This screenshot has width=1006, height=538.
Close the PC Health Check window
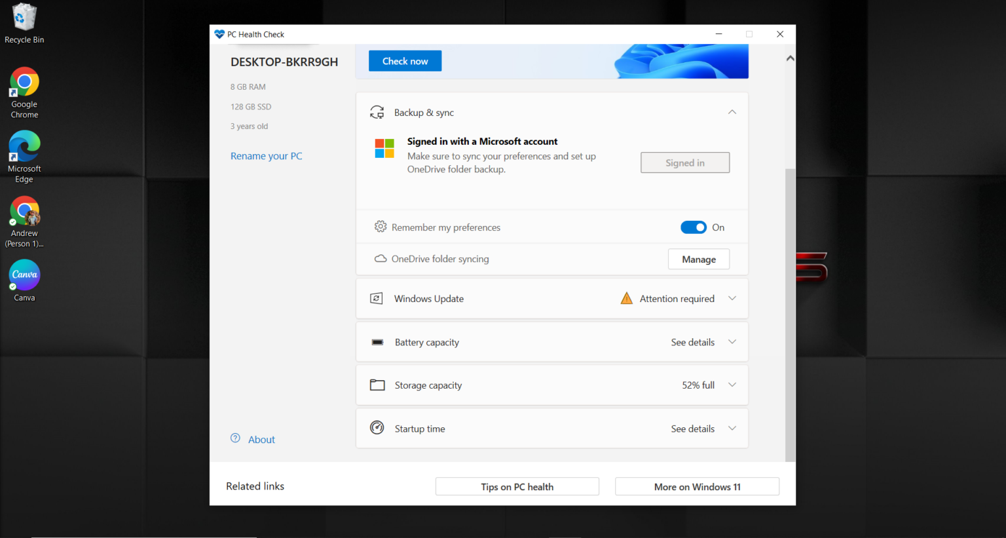click(x=780, y=34)
